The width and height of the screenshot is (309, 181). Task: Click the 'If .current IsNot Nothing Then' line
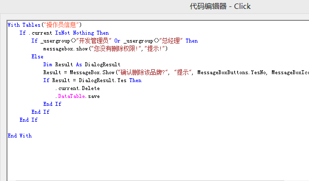[64, 33]
